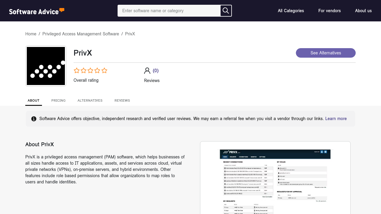The image size is (381, 214).
Task: Click the reviewer person icon
Action: (147, 71)
